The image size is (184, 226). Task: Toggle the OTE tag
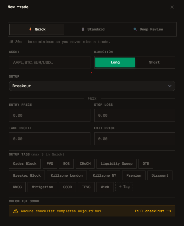pyautogui.click(x=146, y=163)
